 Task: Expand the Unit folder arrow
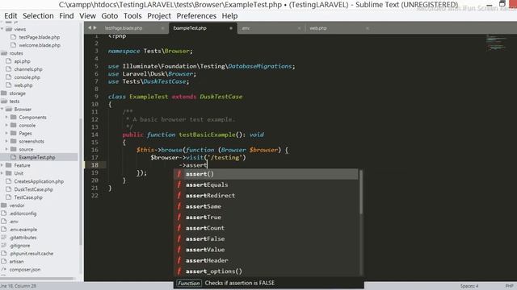2,173
